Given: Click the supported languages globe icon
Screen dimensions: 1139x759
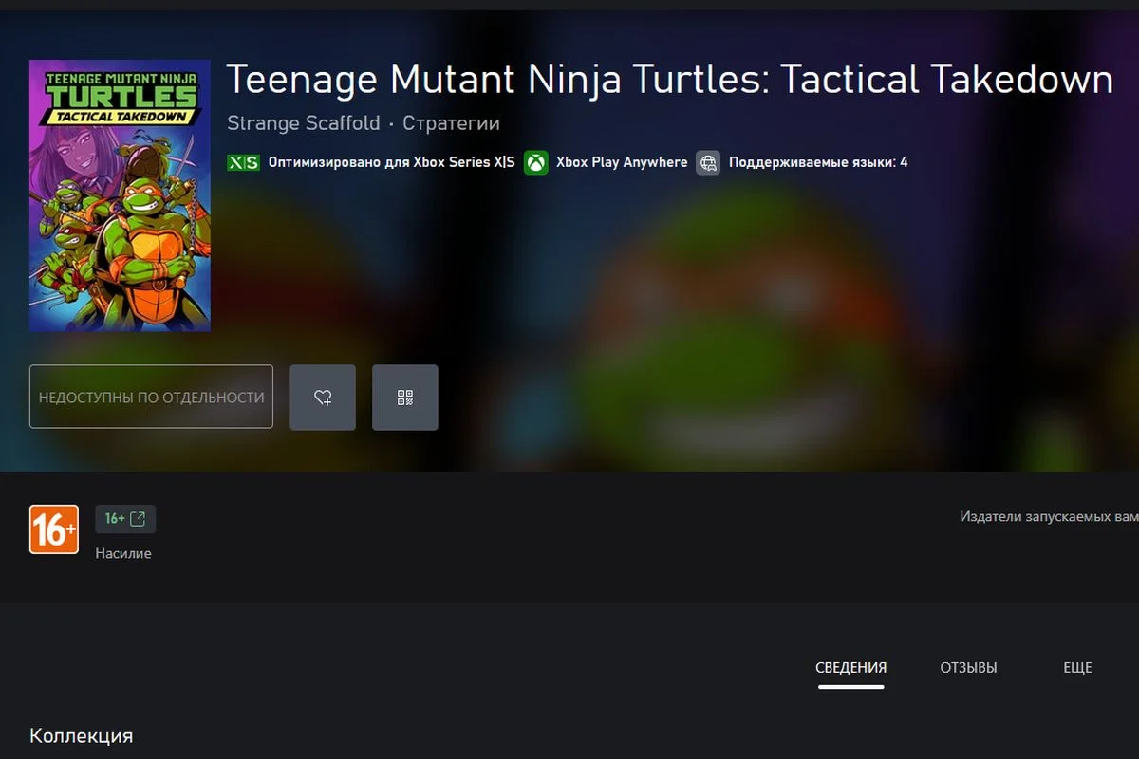Looking at the screenshot, I should (x=708, y=162).
